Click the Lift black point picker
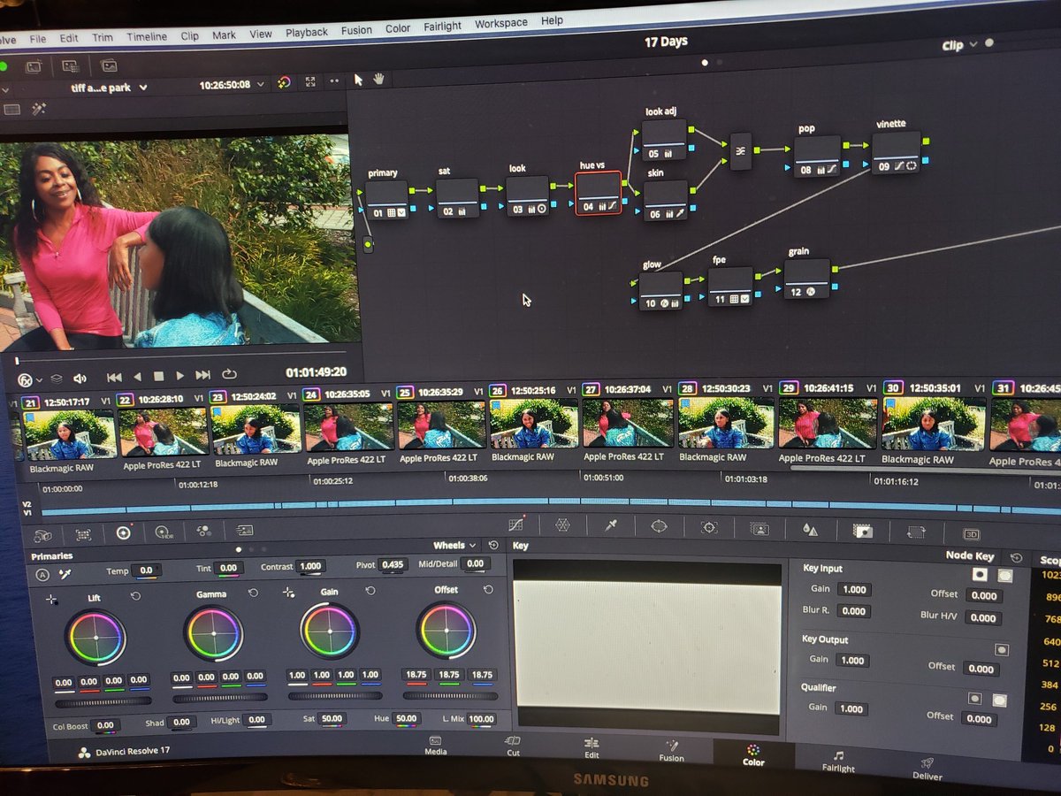 pos(52,600)
